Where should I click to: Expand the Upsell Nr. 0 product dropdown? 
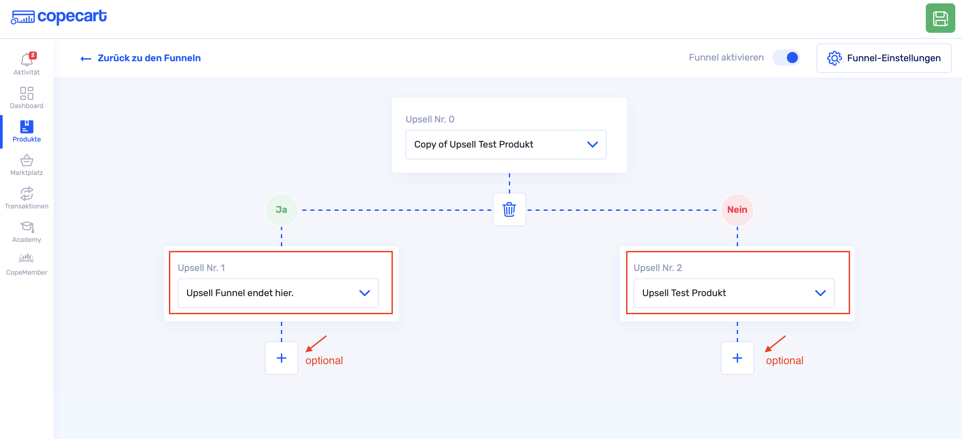(x=506, y=145)
